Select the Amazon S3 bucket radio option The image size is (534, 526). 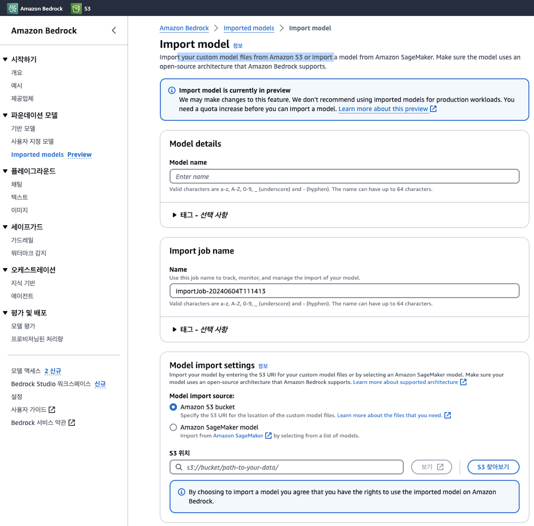[x=173, y=407]
